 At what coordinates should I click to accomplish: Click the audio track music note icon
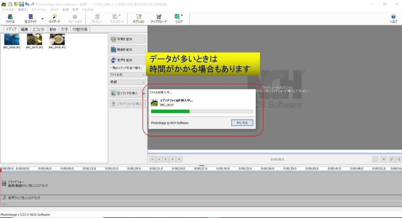click(4, 198)
